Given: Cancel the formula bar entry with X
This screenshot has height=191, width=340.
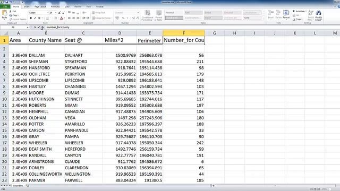Looking at the screenshot, I should point(35,27).
